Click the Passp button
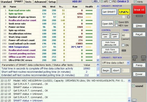The width and height of the screenshot is (147, 102). point(139,65)
